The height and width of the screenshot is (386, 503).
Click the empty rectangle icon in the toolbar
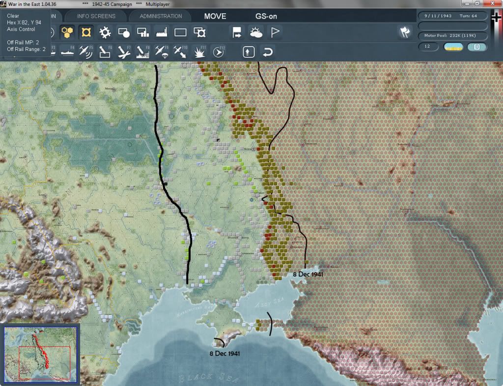click(180, 32)
